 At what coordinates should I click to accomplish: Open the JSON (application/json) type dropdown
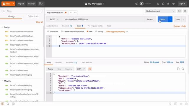[x=117, y=32]
